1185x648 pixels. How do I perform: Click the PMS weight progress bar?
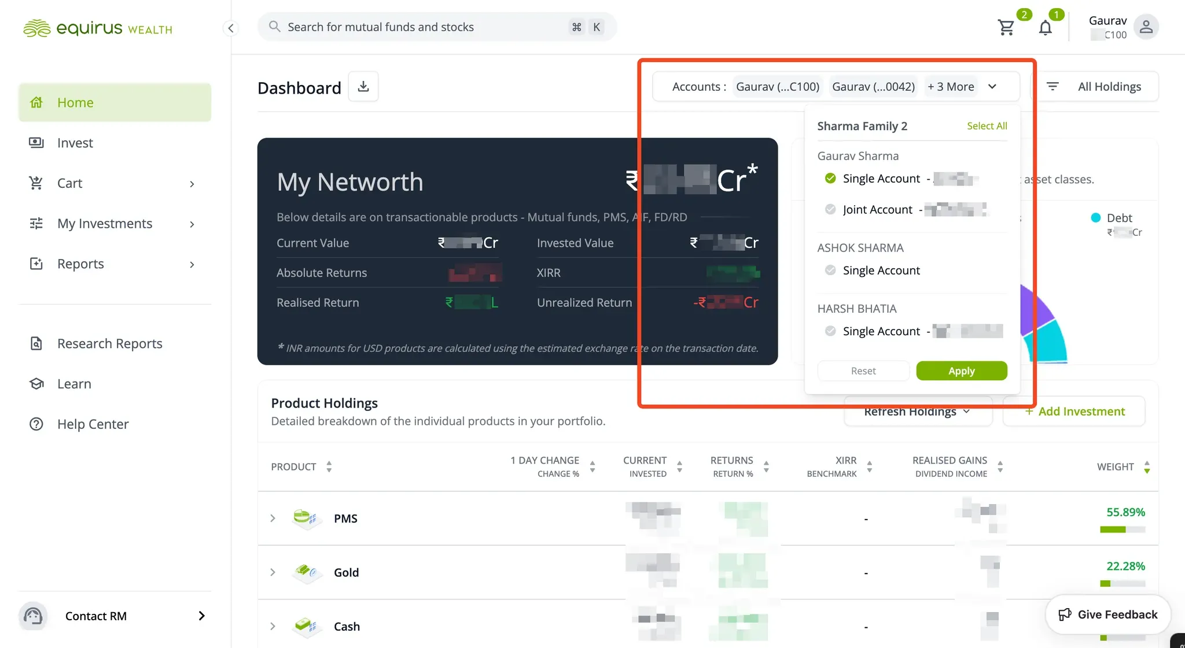click(x=1123, y=529)
